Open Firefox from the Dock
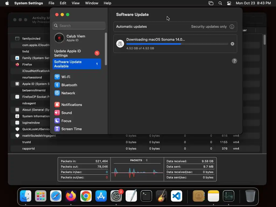Viewport: 276px width, 207px height. tap(71, 196)
